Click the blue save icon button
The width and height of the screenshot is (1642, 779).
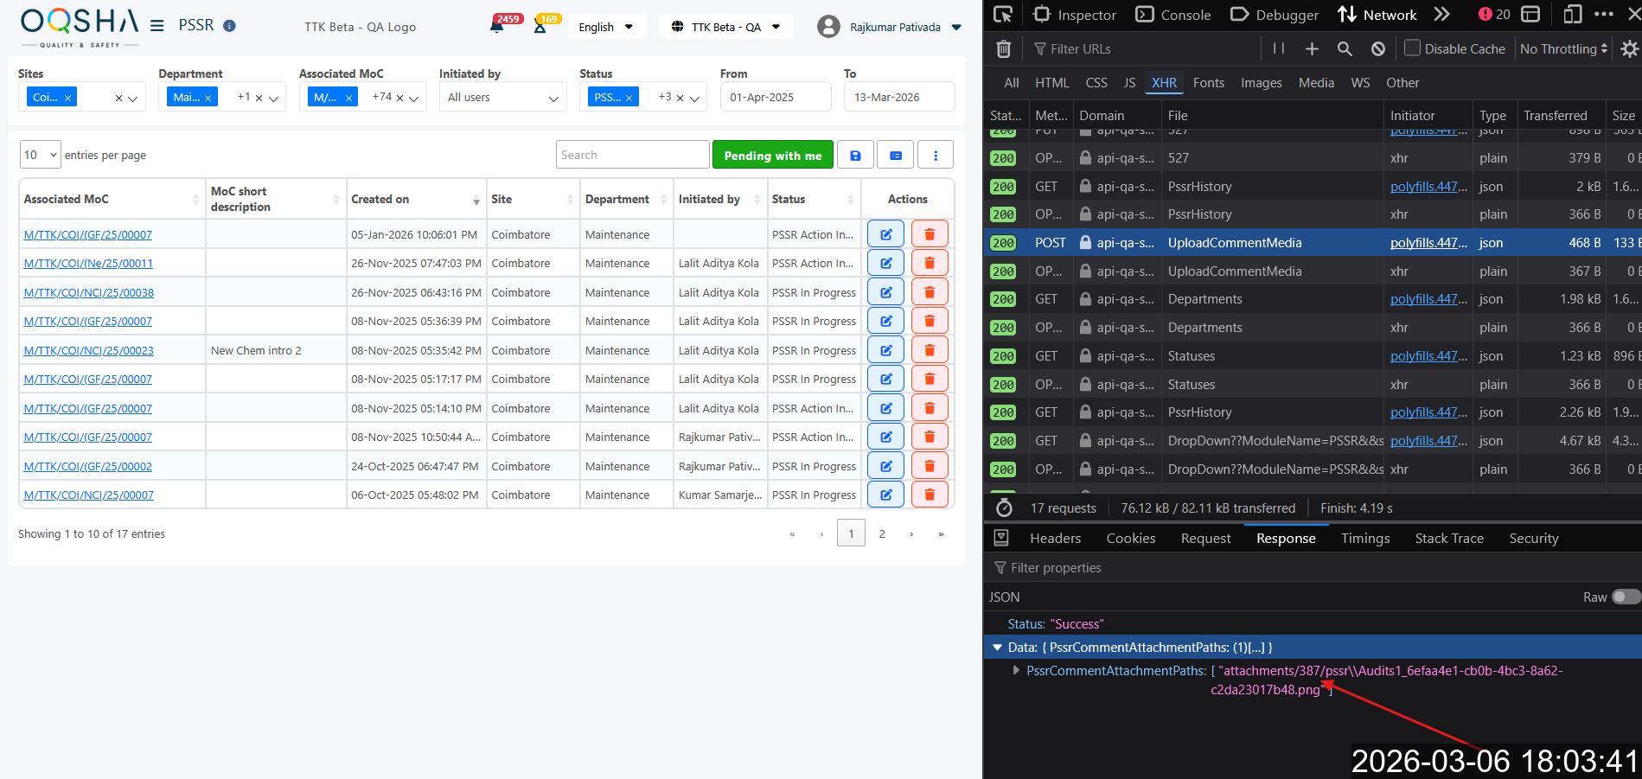[x=855, y=156]
